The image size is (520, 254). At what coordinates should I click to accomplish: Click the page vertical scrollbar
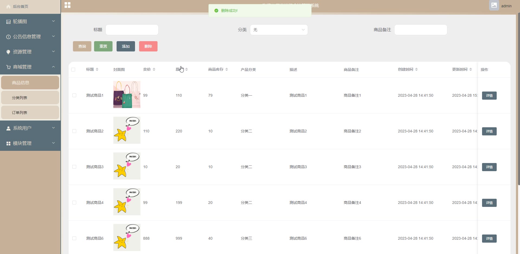click(x=519, y=97)
